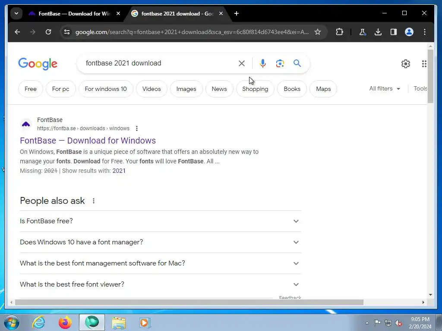Screen dimensions: 442x331
Task: Open the All filters dropdown
Action: [x=385, y=89]
